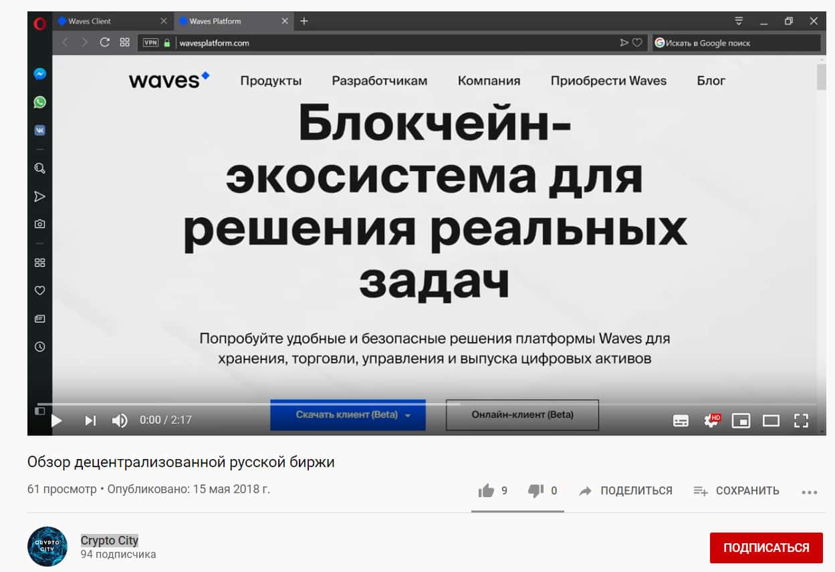This screenshot has height=572, width=835.
Task: Open VK in Opera sidebar
Action: click(40, 130)
